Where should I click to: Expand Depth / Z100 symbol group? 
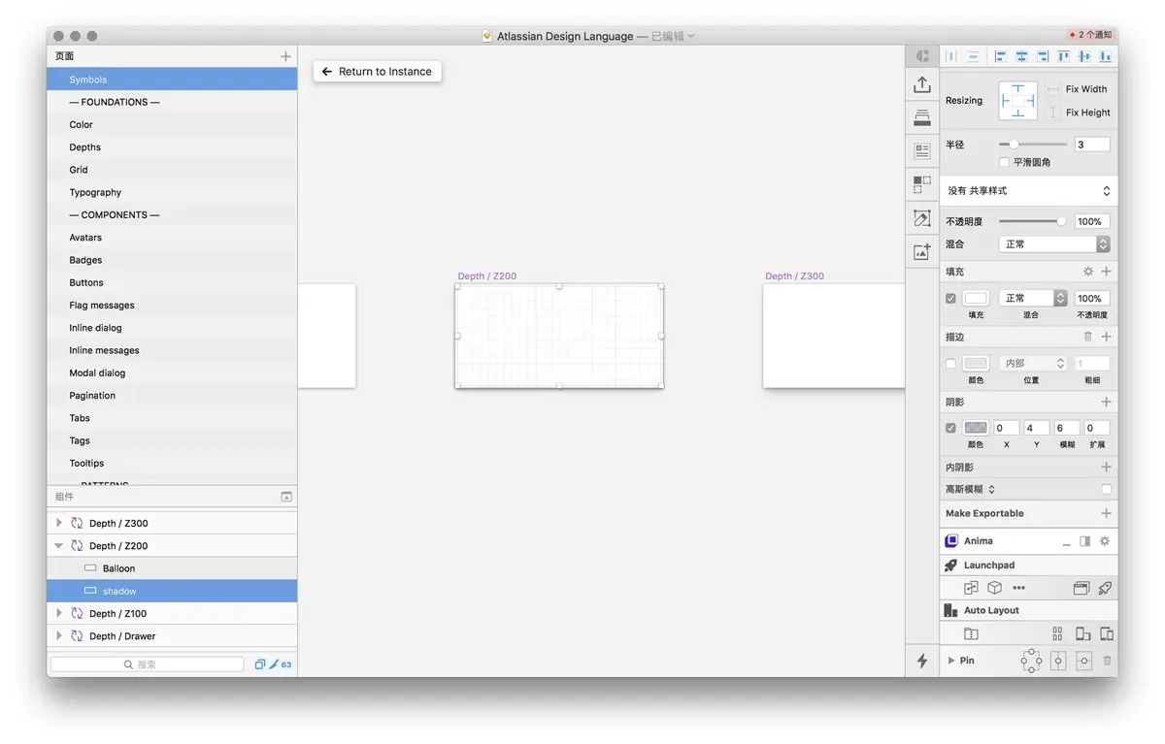click(59, 613)
